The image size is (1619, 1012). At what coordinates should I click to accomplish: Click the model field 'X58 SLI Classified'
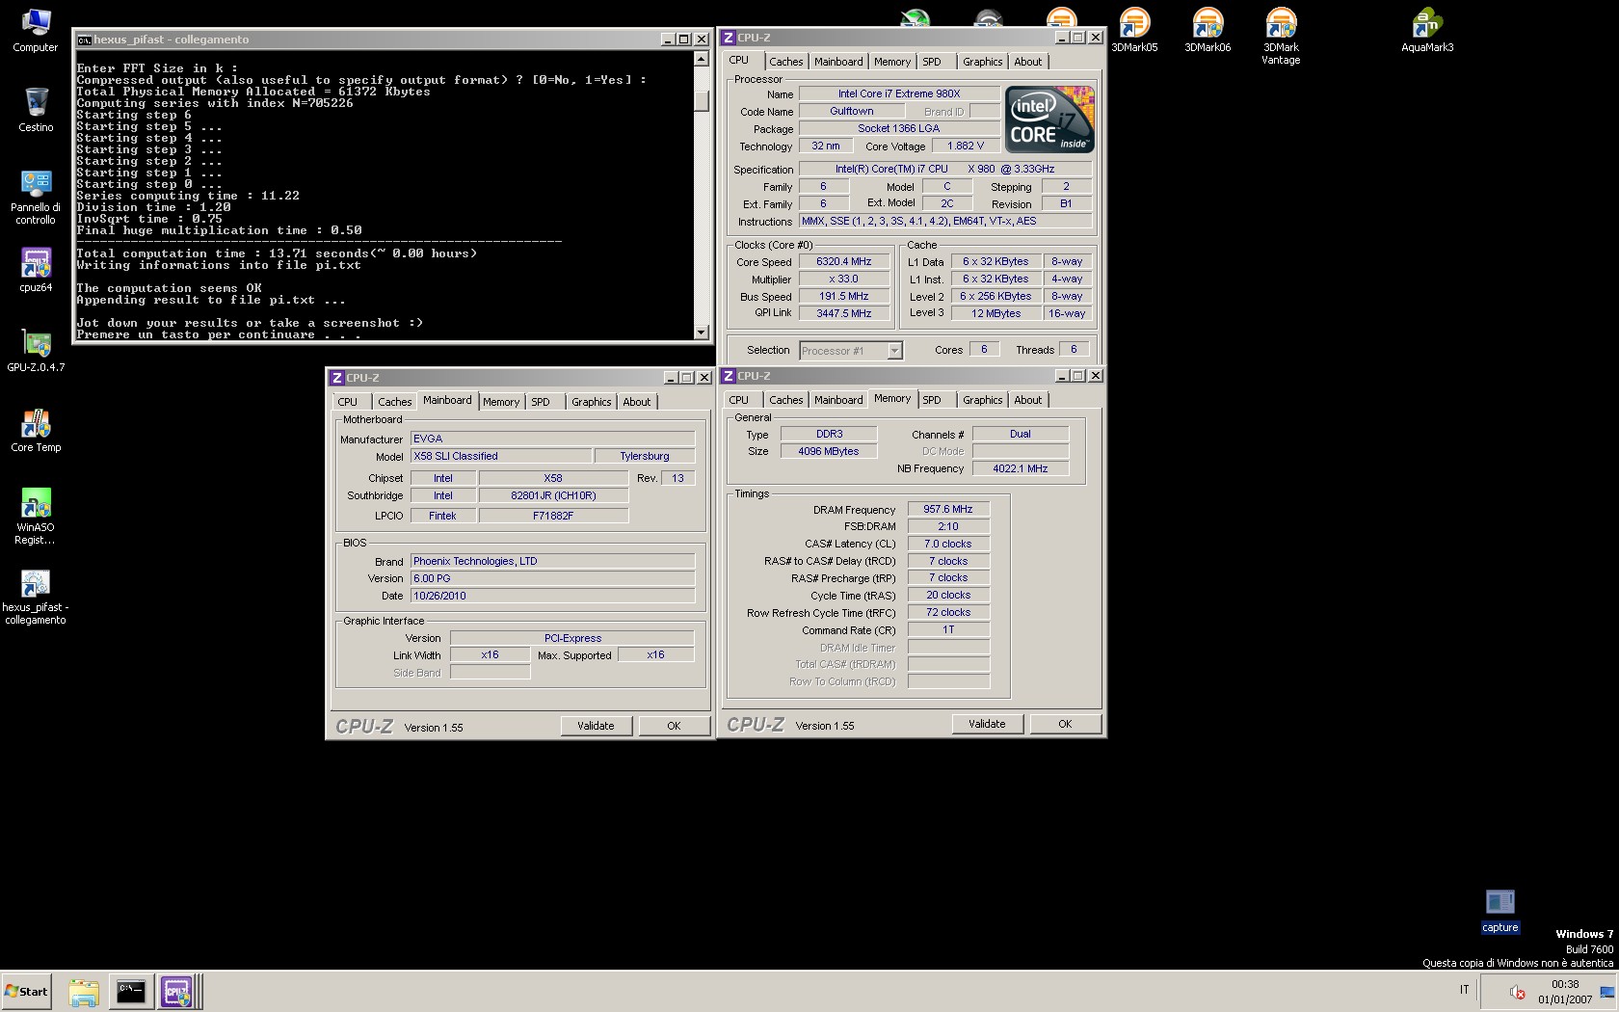pos(500,456)
